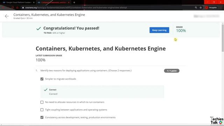The height and width of the screenshot is (126, 224).
Task: Click Congratulations! You passed! heading
Action: tap(71, 28)
